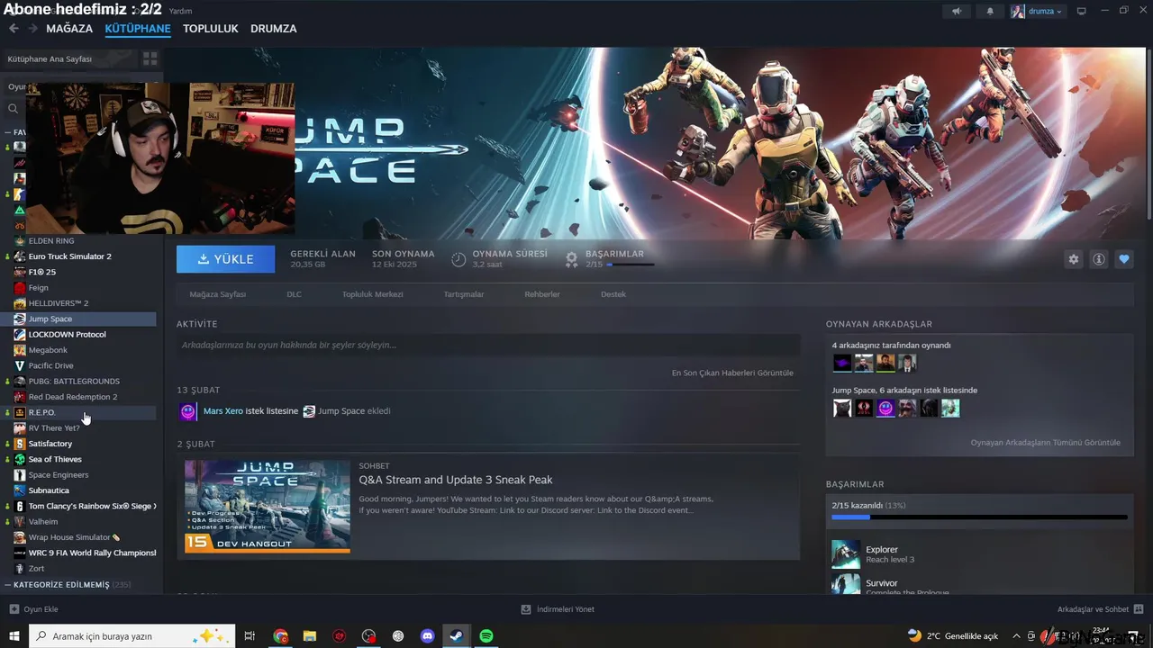Click the vertical scrollbar on the right
The image size is (1153, 648).
pyautogui.click(x=1148, y=133)
